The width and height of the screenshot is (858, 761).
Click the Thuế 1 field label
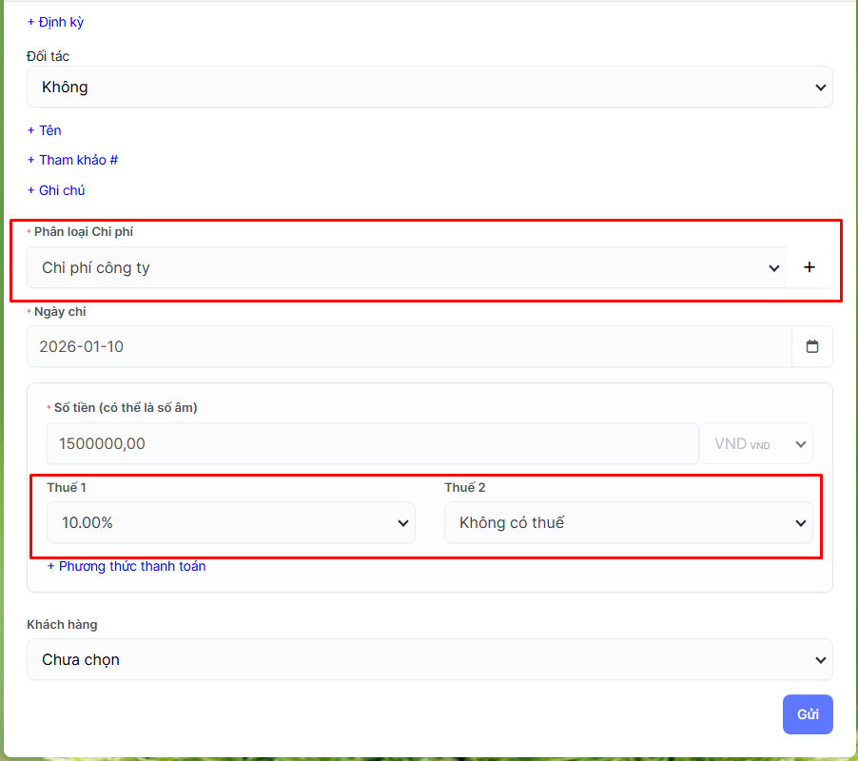point(67,488)
